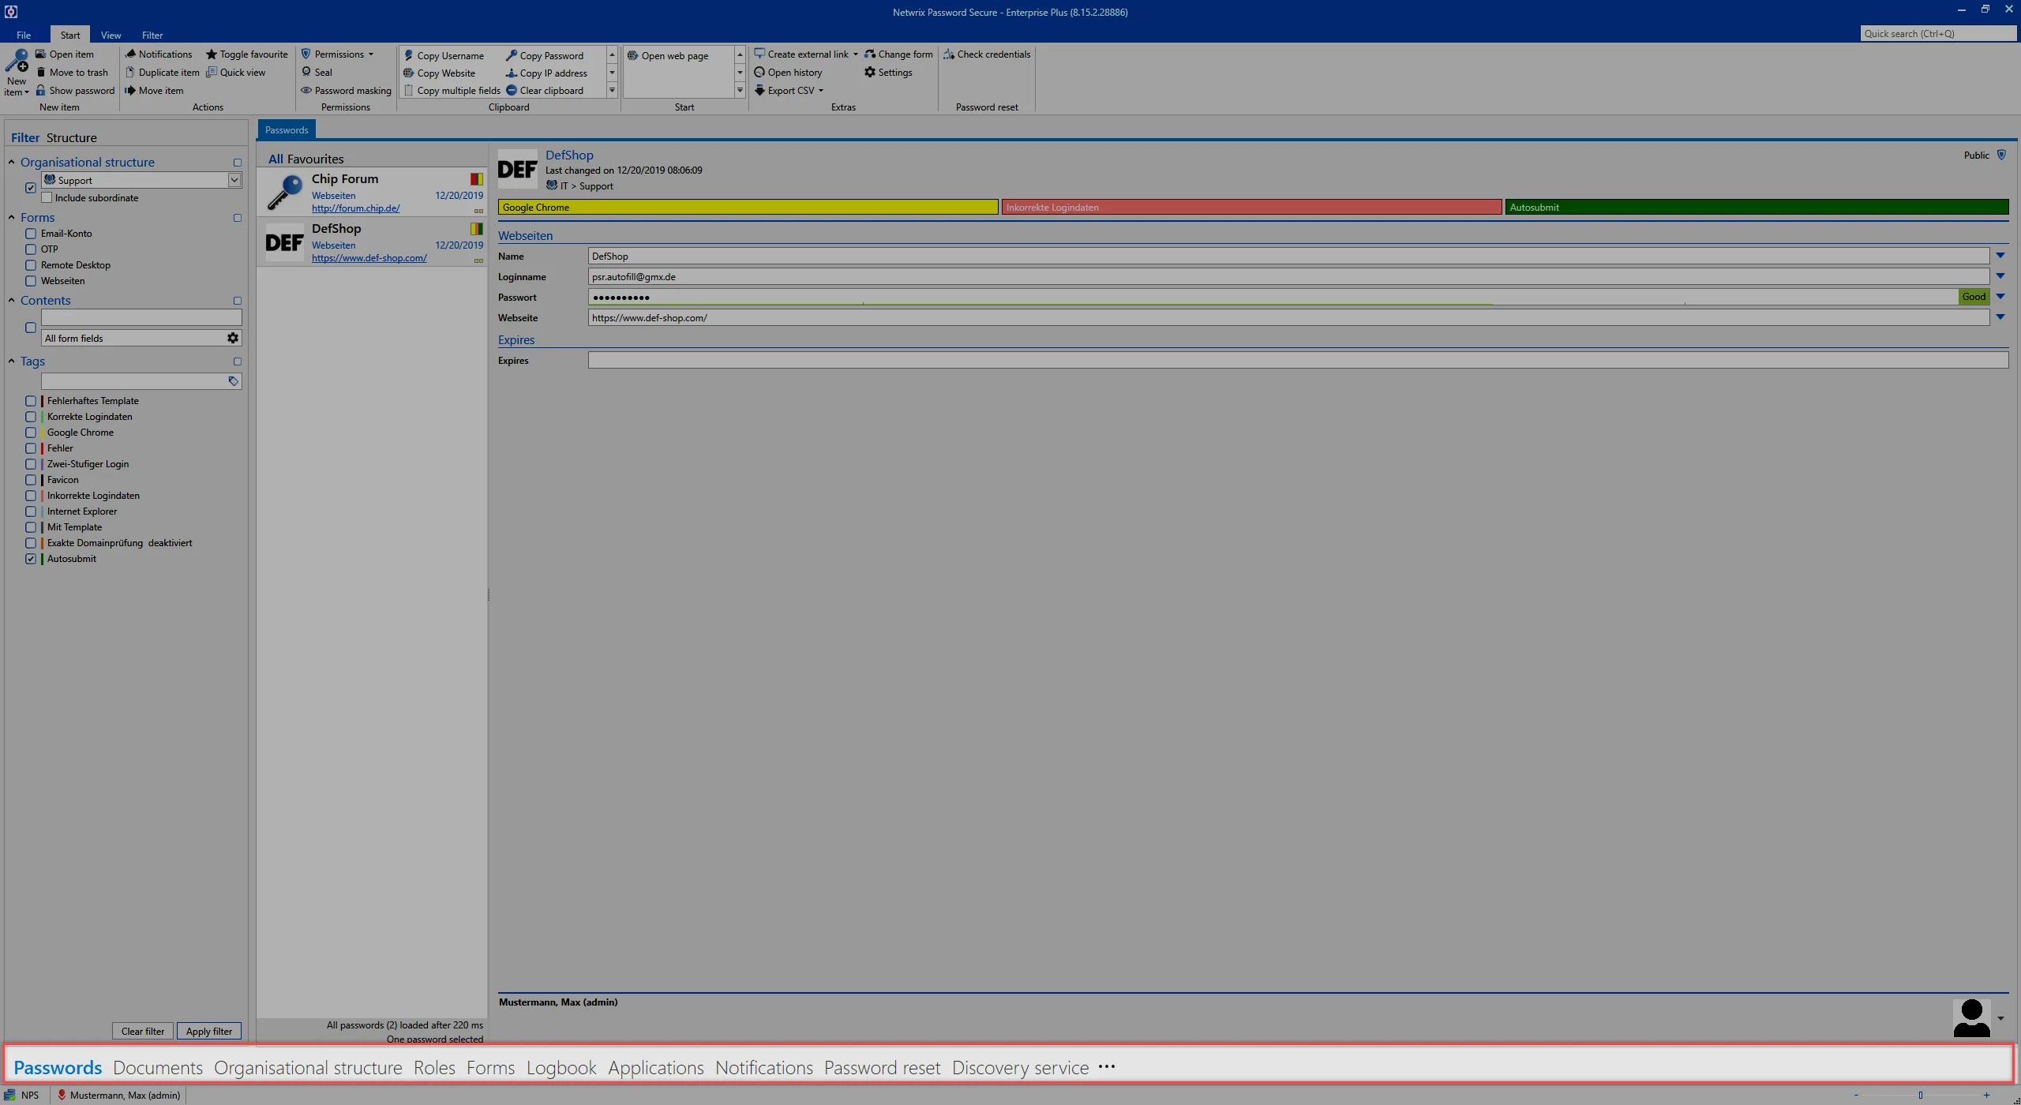Show Favourites in the password list
The width and height of the screenshot is (2021, 1105).
[x=315, y=159]
